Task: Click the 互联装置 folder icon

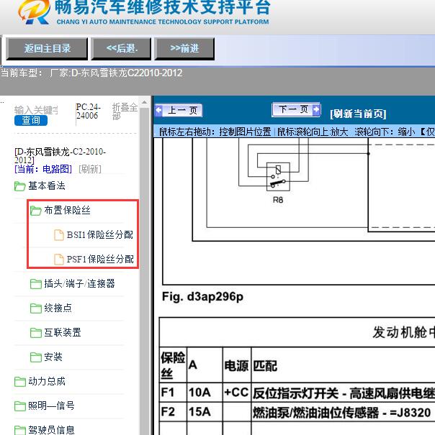Action: click(35, 333)
